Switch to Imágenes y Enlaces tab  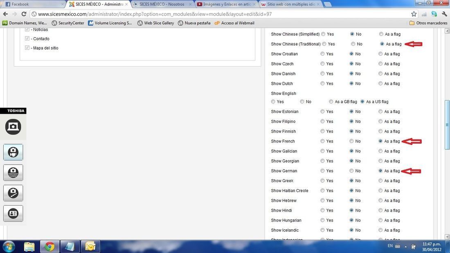pos(227,4)
